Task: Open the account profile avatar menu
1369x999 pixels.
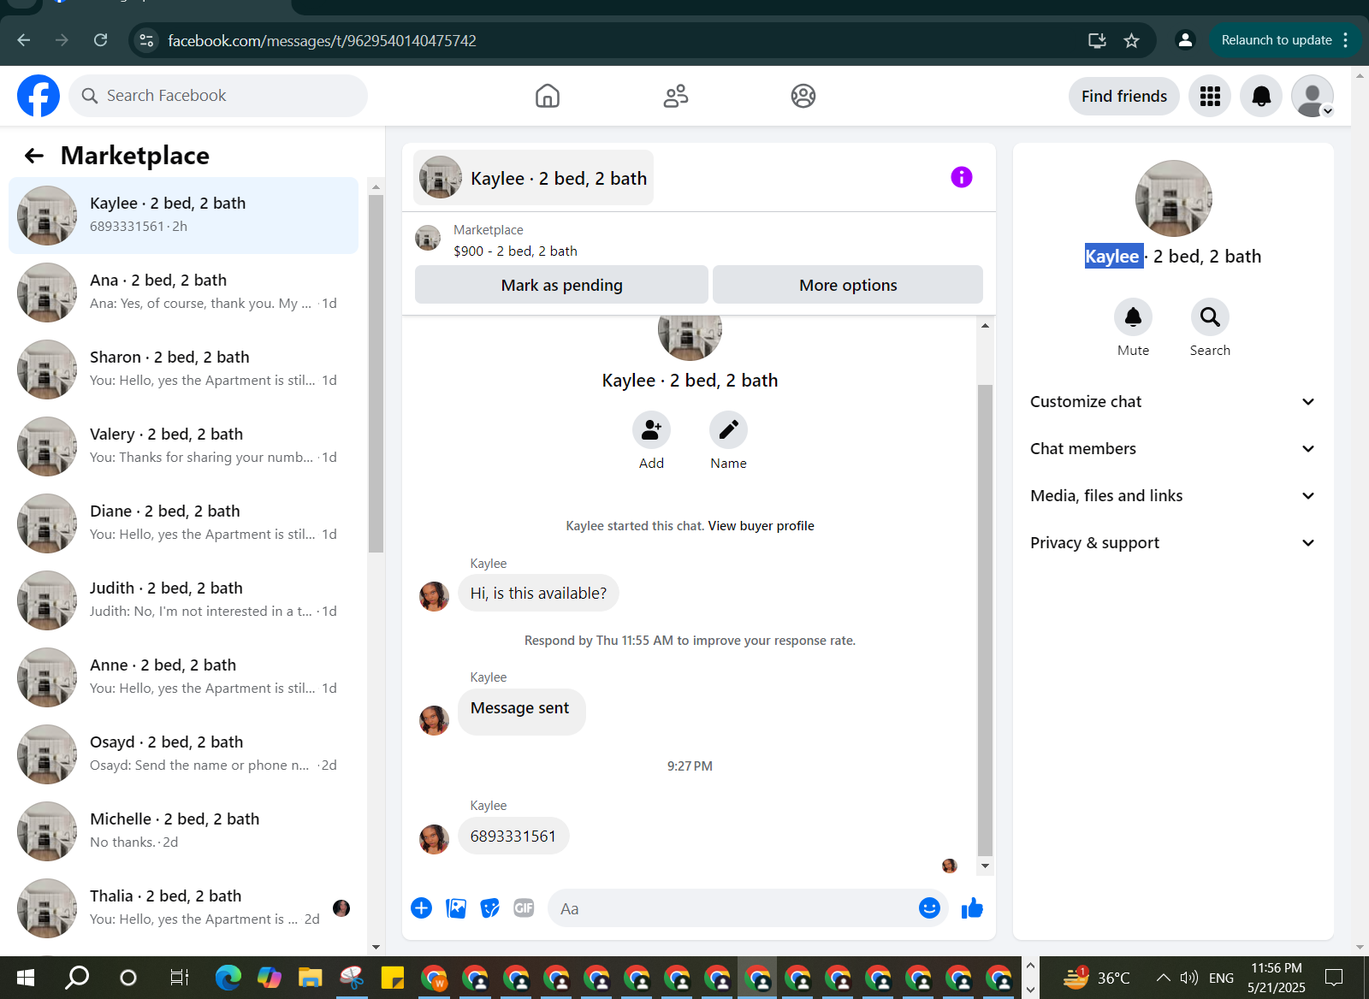Action: tap(1313, 96)
